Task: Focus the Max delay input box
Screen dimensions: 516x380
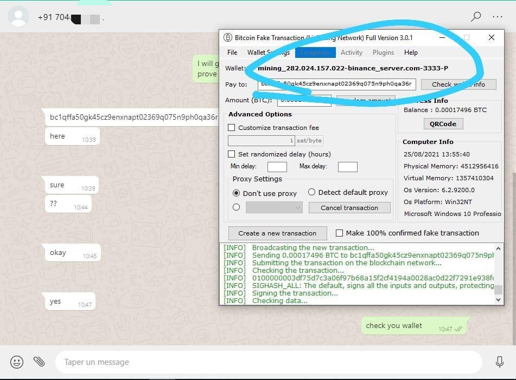Action: click(x=347, y=167)
